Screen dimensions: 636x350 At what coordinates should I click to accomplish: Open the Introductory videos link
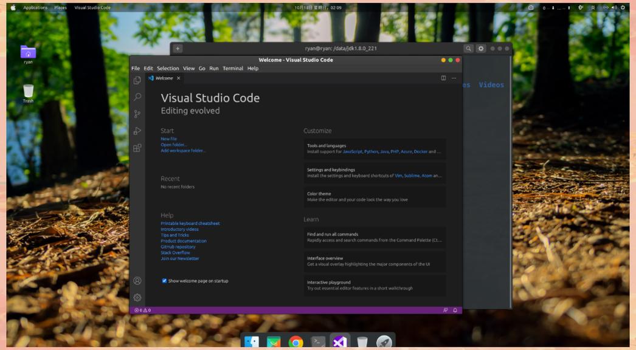tap(180, 229)
